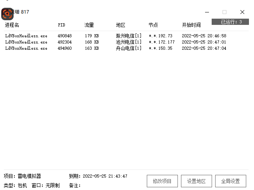Click start time 2022-05-25 20:47:01

click(x=204, y=42)
